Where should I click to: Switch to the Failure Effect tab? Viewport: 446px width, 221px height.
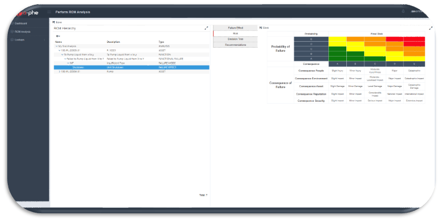[235, 28]
